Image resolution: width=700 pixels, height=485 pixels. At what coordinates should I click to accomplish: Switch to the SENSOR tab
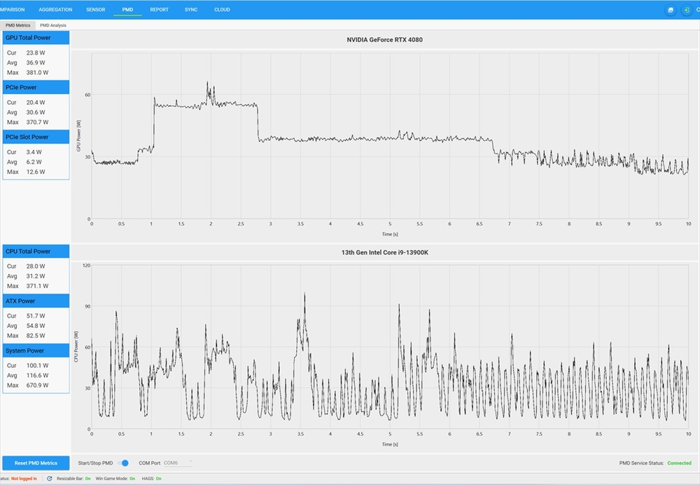coord(95,9)
